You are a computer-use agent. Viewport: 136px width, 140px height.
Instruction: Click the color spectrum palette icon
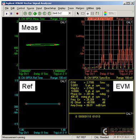105,14
